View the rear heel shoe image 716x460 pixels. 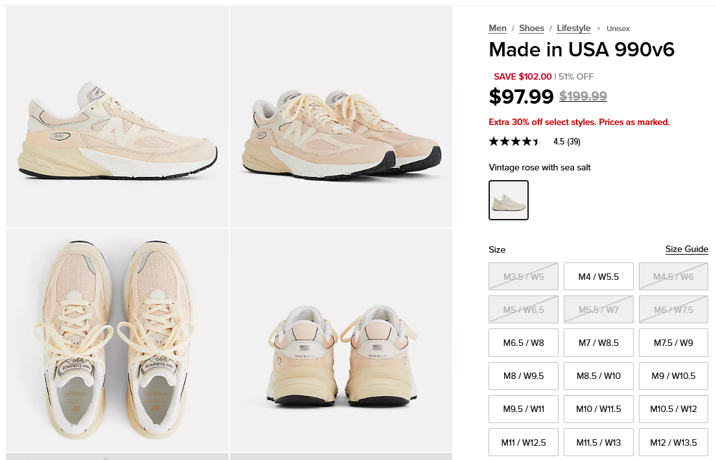(341, 340)
